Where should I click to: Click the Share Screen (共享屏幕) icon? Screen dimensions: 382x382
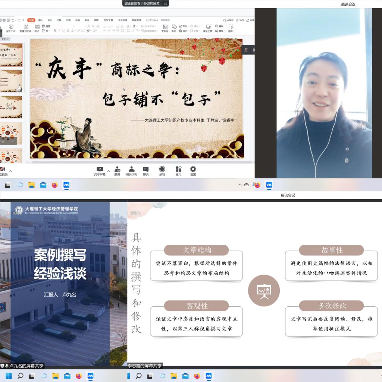pyautogui.click(x=100, y=170)
